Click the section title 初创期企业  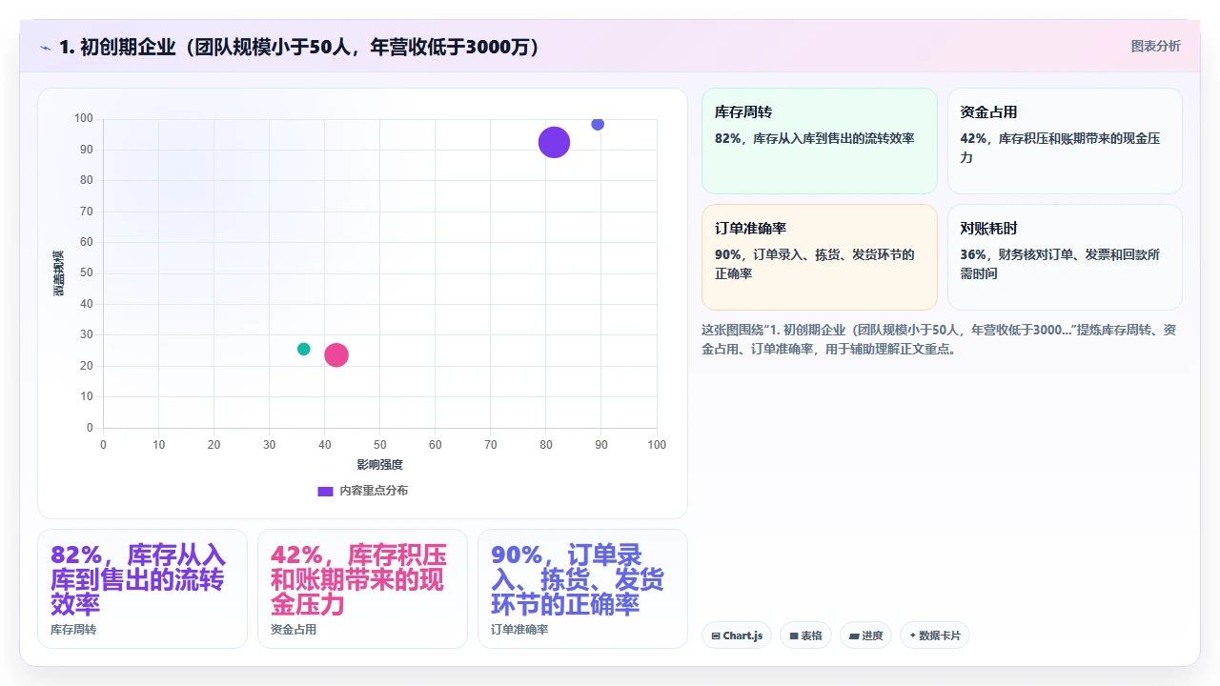pos(300,47)
